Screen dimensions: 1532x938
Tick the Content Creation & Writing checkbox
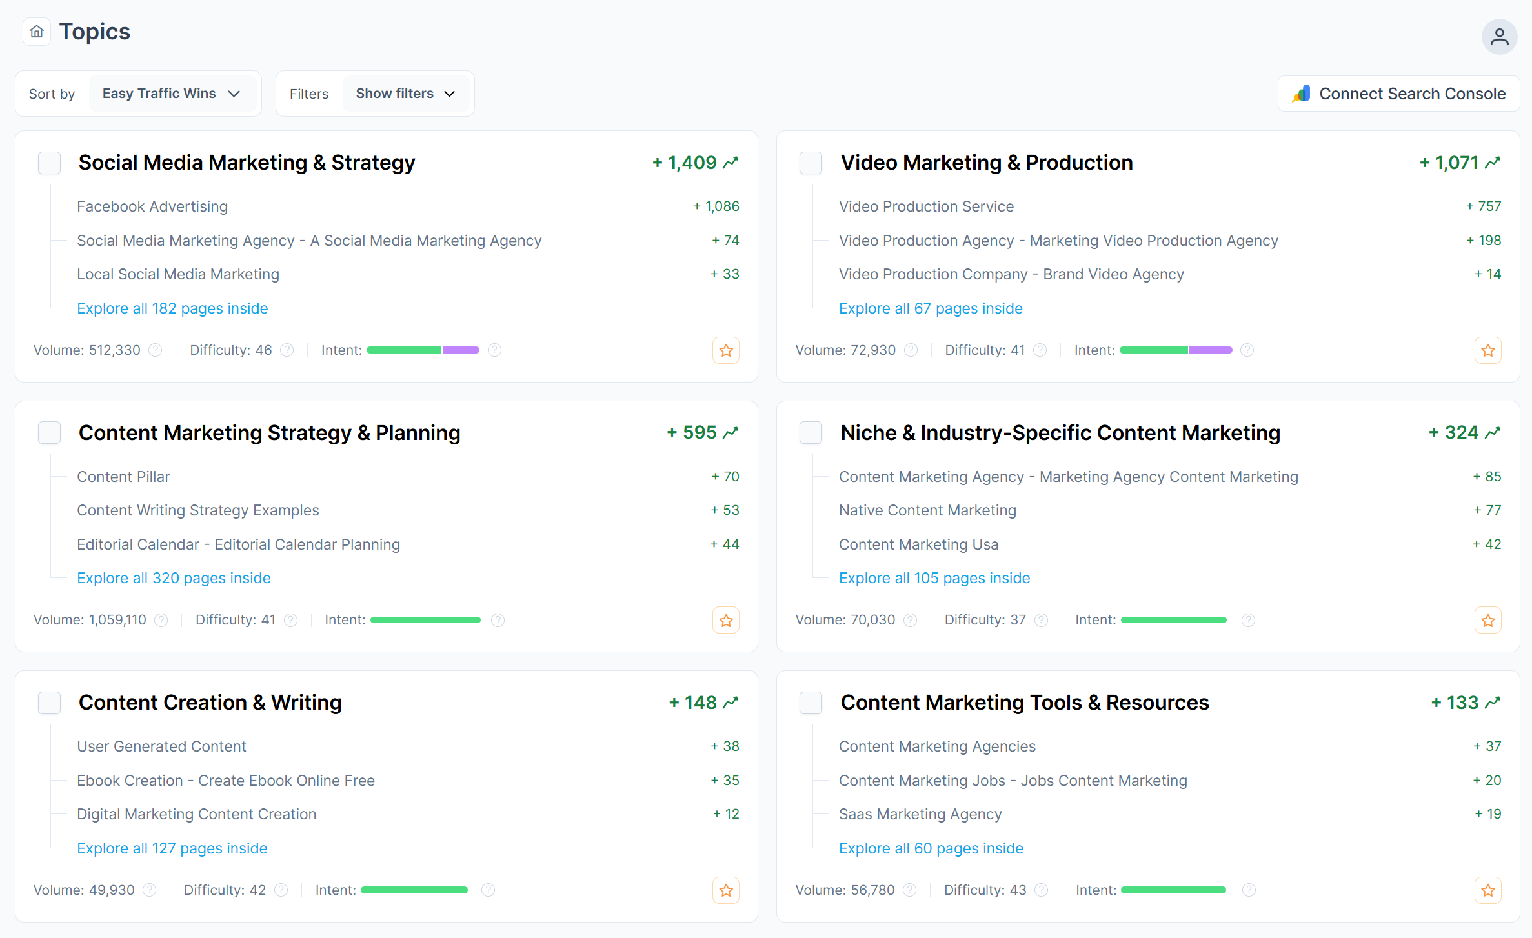[x=50, y=703]
